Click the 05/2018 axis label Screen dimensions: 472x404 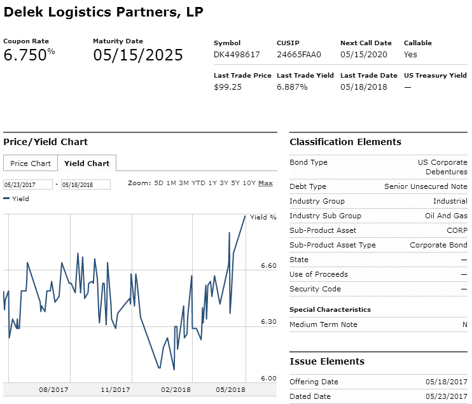230,389
